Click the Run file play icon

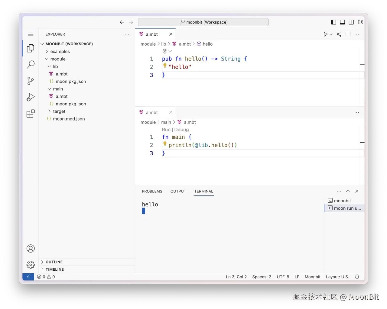[325, 34]
